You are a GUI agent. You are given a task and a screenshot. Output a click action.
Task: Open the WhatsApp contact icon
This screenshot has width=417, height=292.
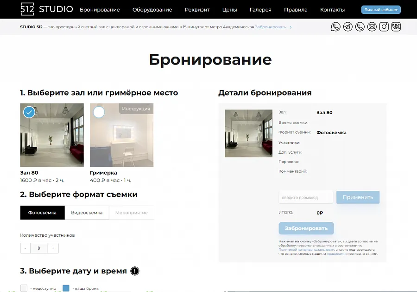tap(335, 27)
